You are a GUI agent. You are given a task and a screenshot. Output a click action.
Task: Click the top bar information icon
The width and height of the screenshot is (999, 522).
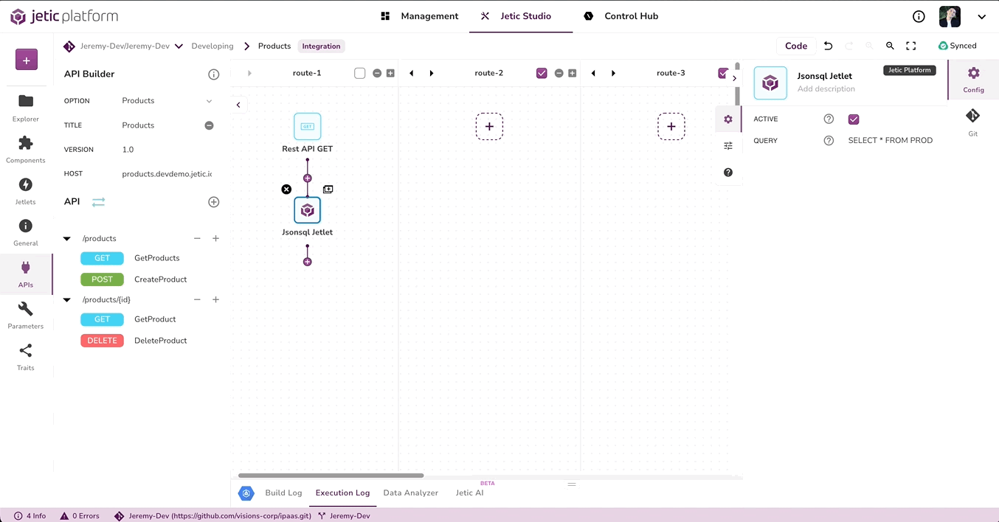(x=919, y=16)
